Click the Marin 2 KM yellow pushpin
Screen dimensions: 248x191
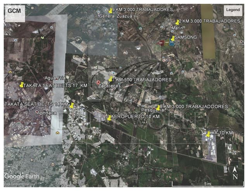[177, 22]
